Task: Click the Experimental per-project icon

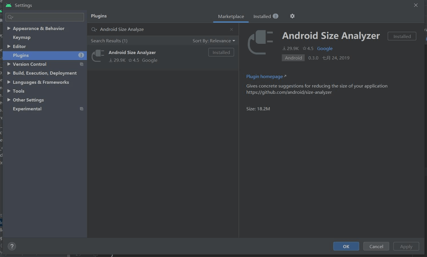Action: (81, 109)
